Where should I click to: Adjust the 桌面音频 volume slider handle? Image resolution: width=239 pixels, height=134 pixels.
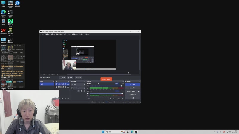click(122, 86)
